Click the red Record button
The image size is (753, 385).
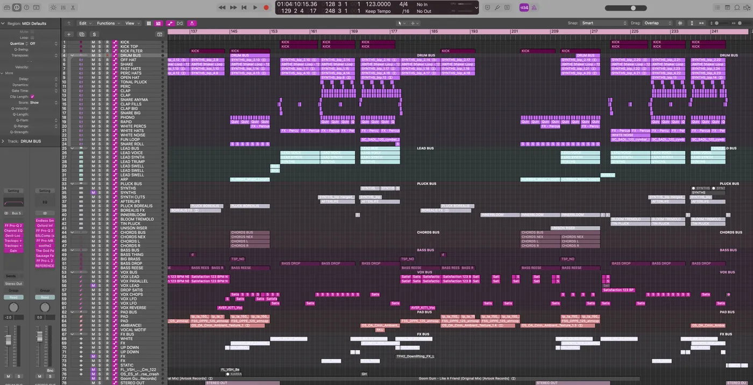[266, 8]
